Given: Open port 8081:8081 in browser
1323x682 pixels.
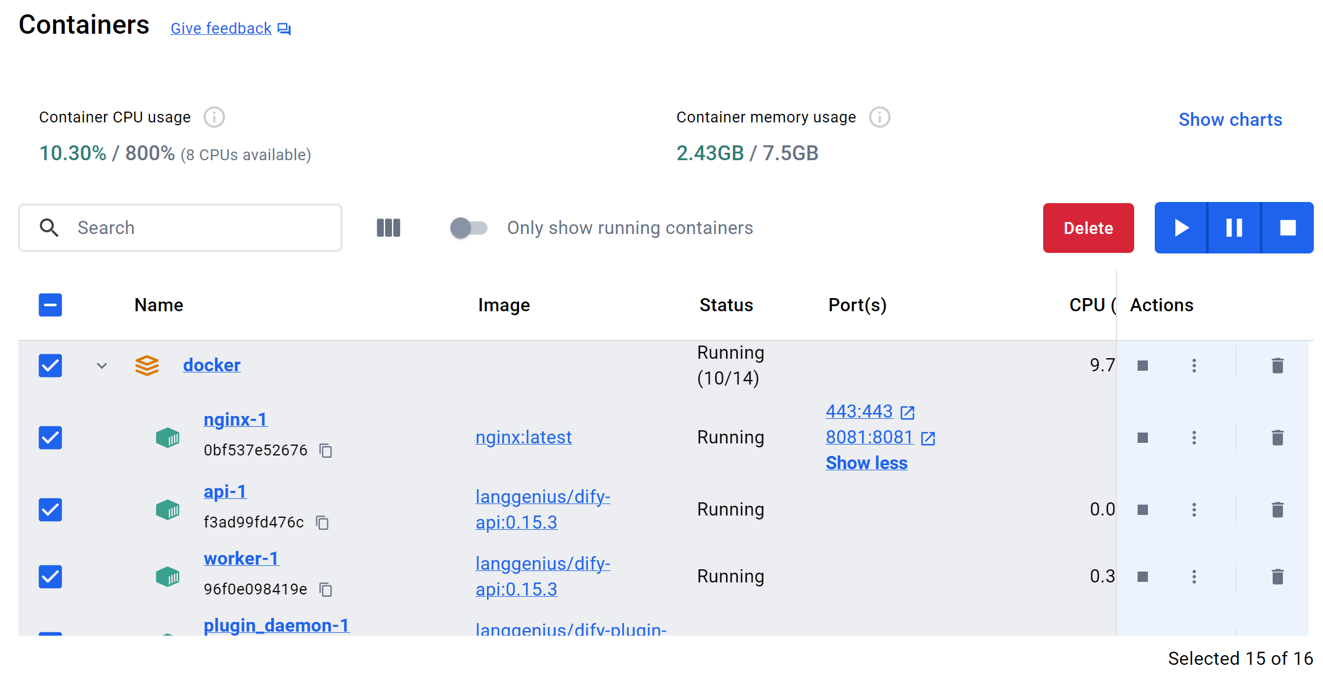Looking at the screenshot, I should click(880, 437).
